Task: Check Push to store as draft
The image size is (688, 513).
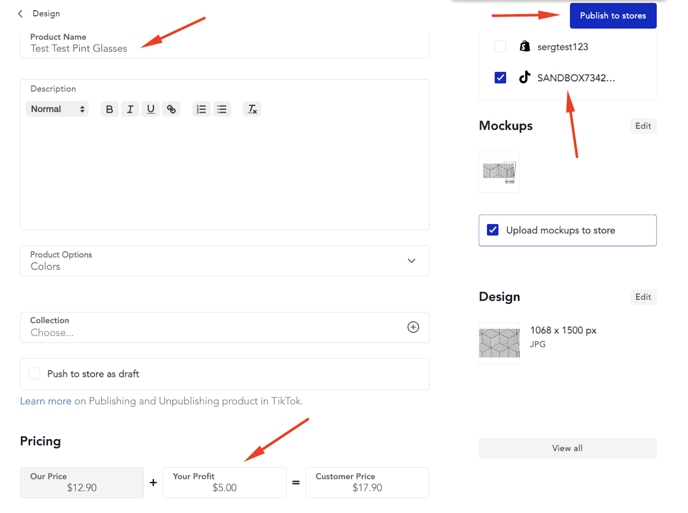Action: [x=34, y=373]
